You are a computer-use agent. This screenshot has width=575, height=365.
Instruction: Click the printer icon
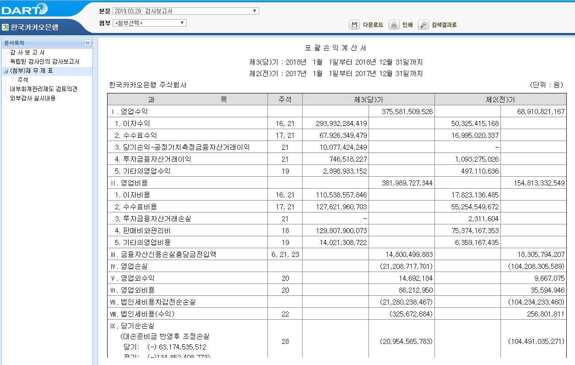click(394, 25)
